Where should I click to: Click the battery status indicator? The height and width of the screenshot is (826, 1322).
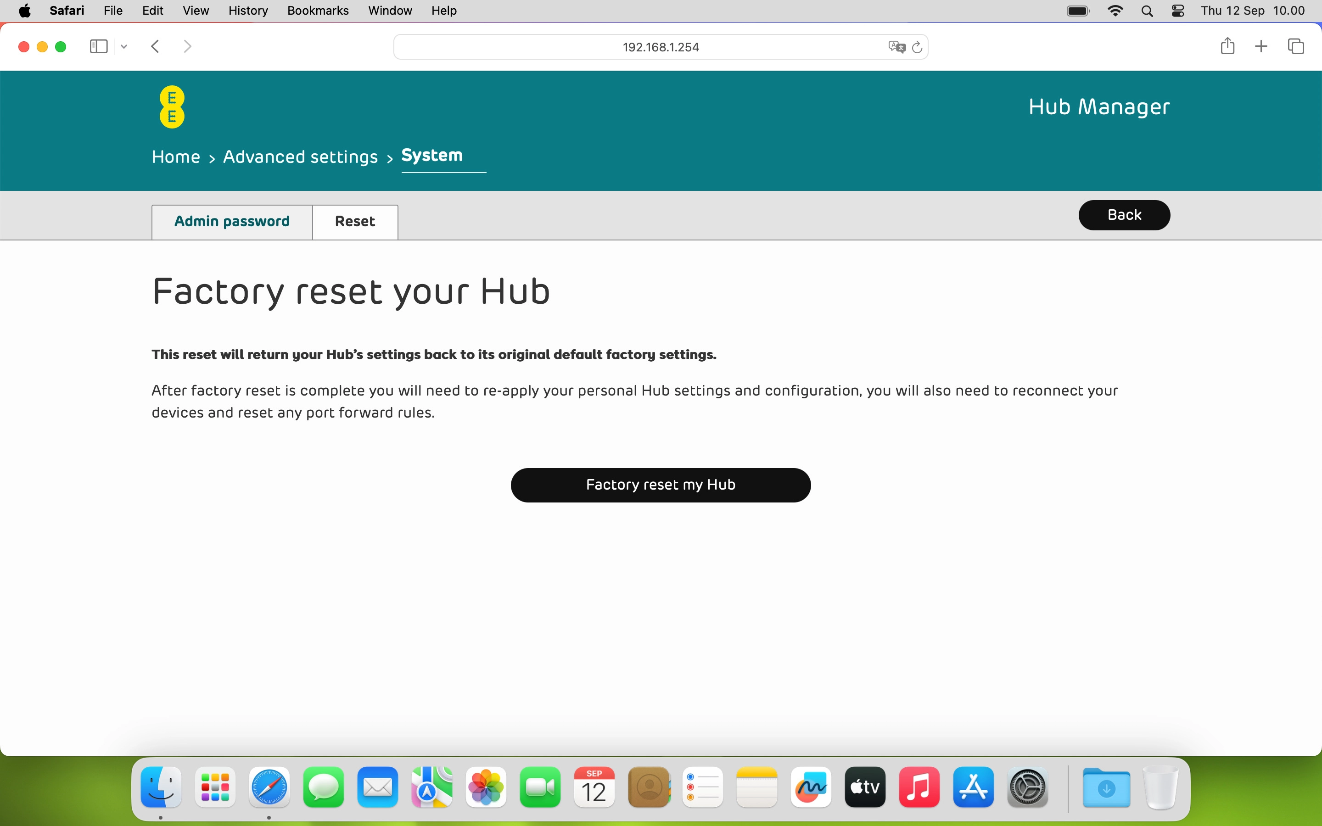pyautogui.click(x=1077, y=11)
